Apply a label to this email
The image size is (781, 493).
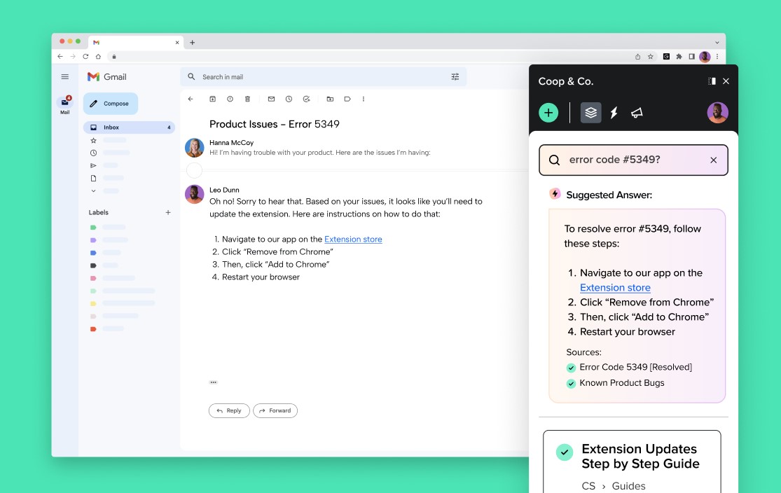pos(347,99)
